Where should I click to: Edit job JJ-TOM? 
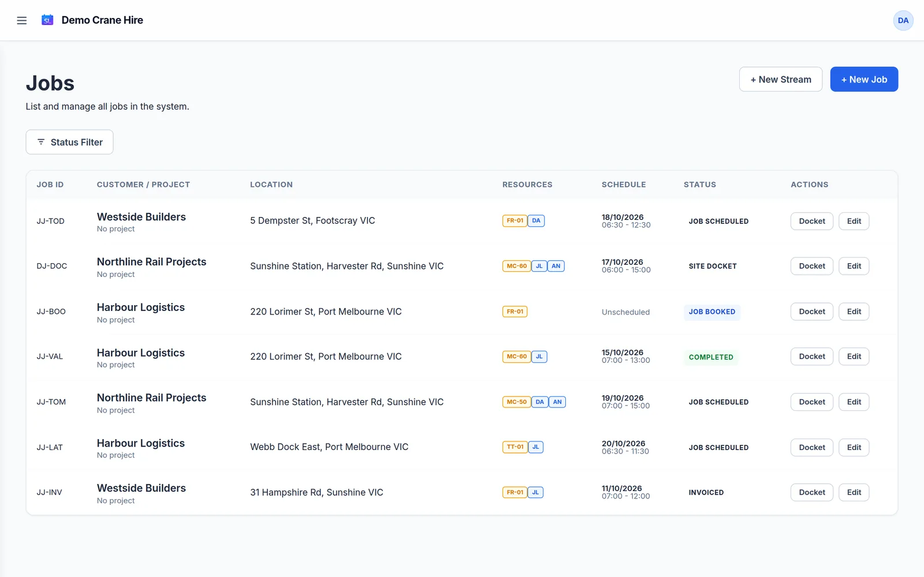pos(854,402)
